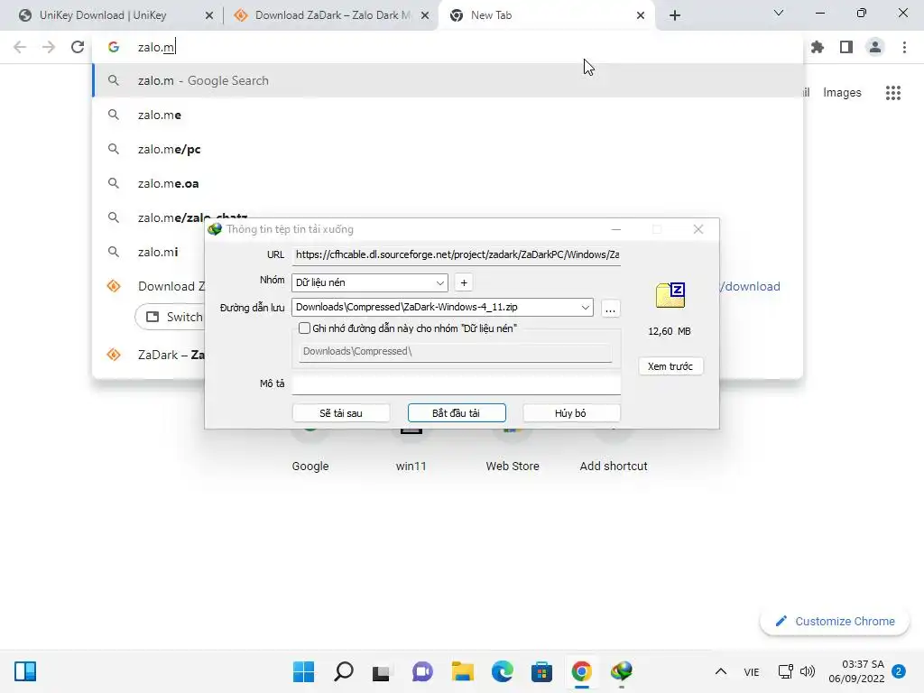
Task: Close the UniKey Download tab
Action: coord(209,15)
